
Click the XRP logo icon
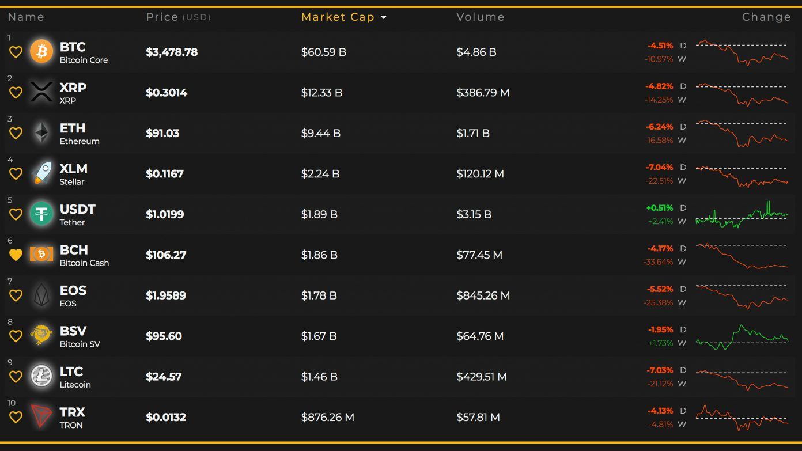tap(41, 92)
